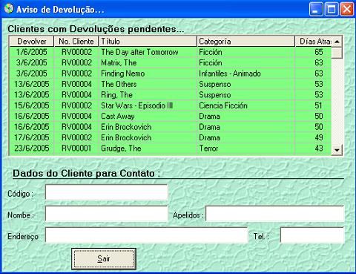
Task: Click category 'Suspenso' in The Others row
Action: 215,84
